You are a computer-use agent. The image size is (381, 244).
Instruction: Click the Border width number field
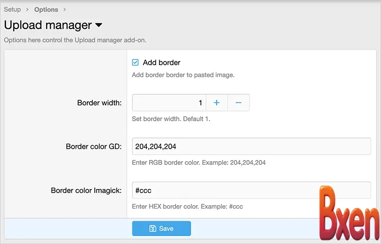(x=169, y=103)
